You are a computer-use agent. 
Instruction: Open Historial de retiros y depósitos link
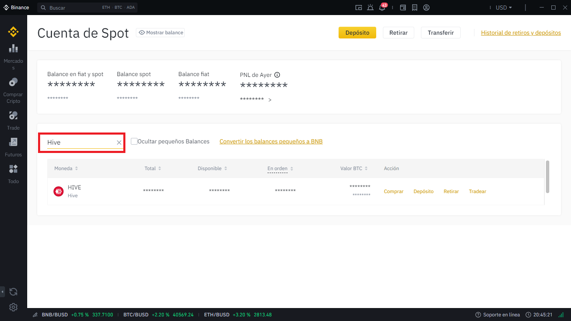point(521,33)
